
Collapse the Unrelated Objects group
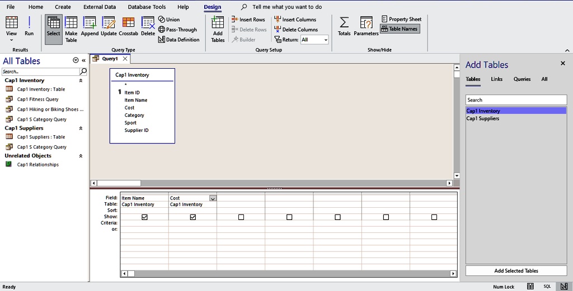pos(81,156)
